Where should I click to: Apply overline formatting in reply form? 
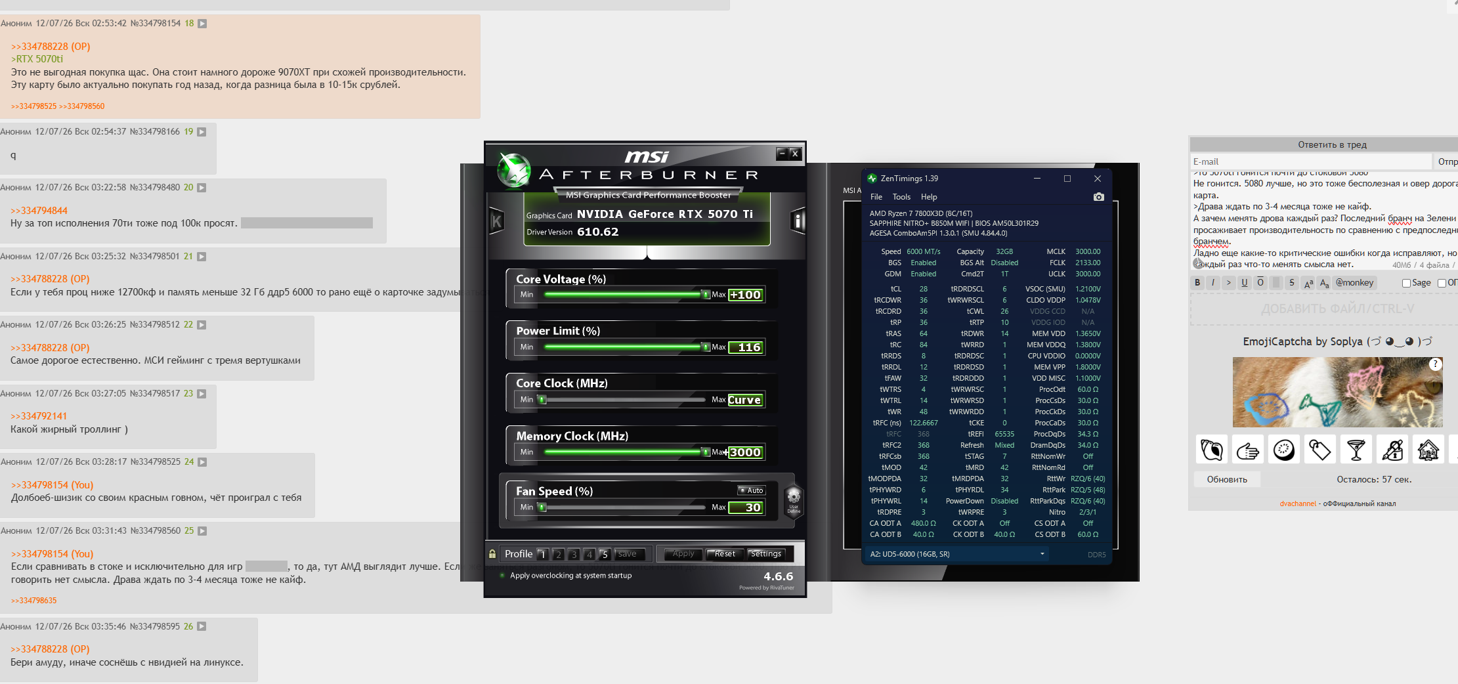coord(1260,283)
